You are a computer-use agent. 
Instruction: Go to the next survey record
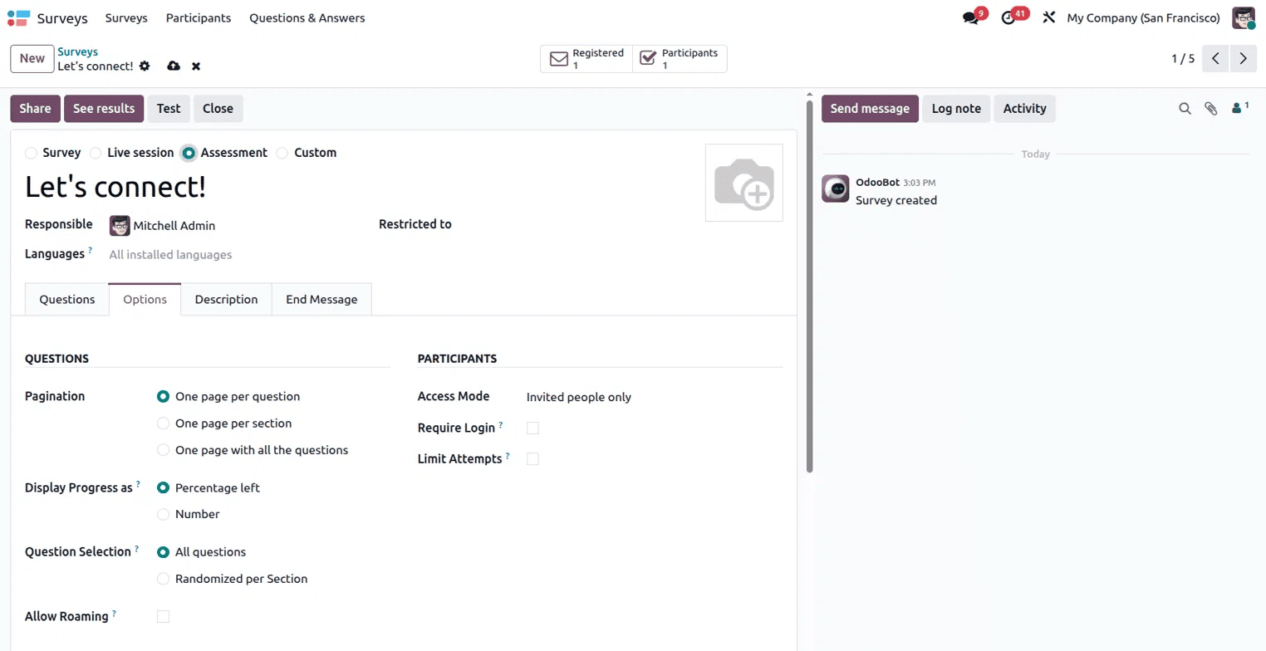pos(1243,58)
